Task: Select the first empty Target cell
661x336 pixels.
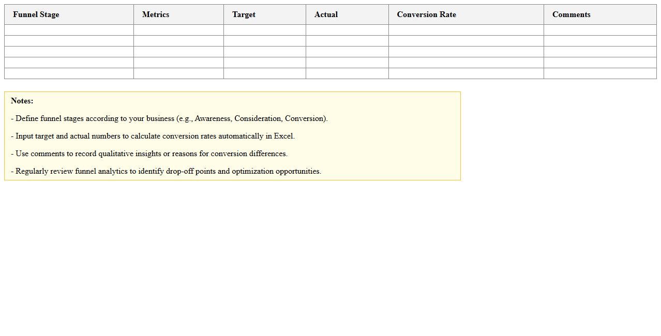Action: pos(264,30)
